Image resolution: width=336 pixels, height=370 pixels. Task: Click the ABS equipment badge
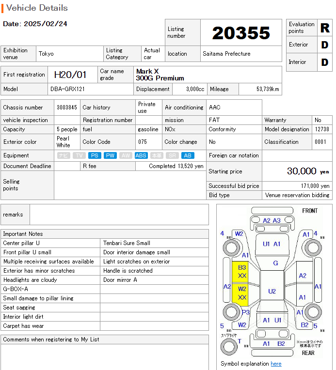pos(141,155)
